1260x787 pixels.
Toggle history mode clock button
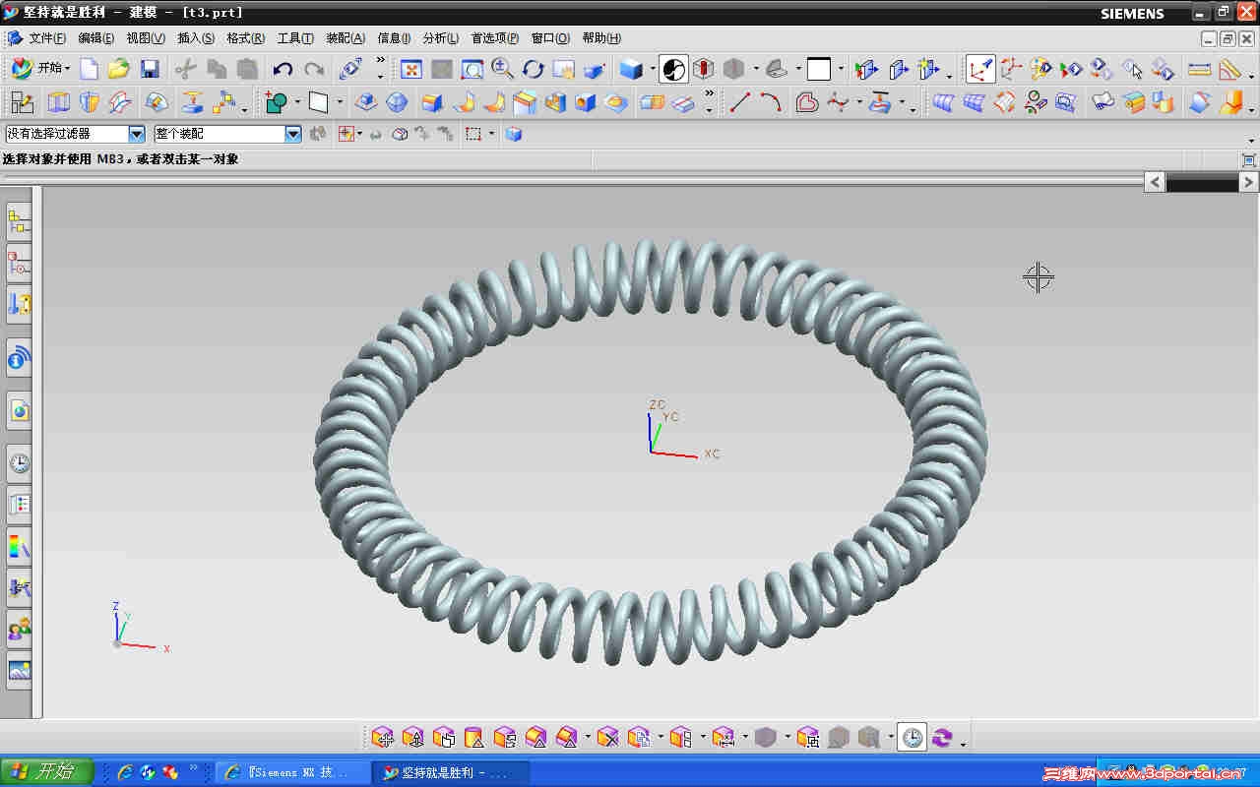913,737
